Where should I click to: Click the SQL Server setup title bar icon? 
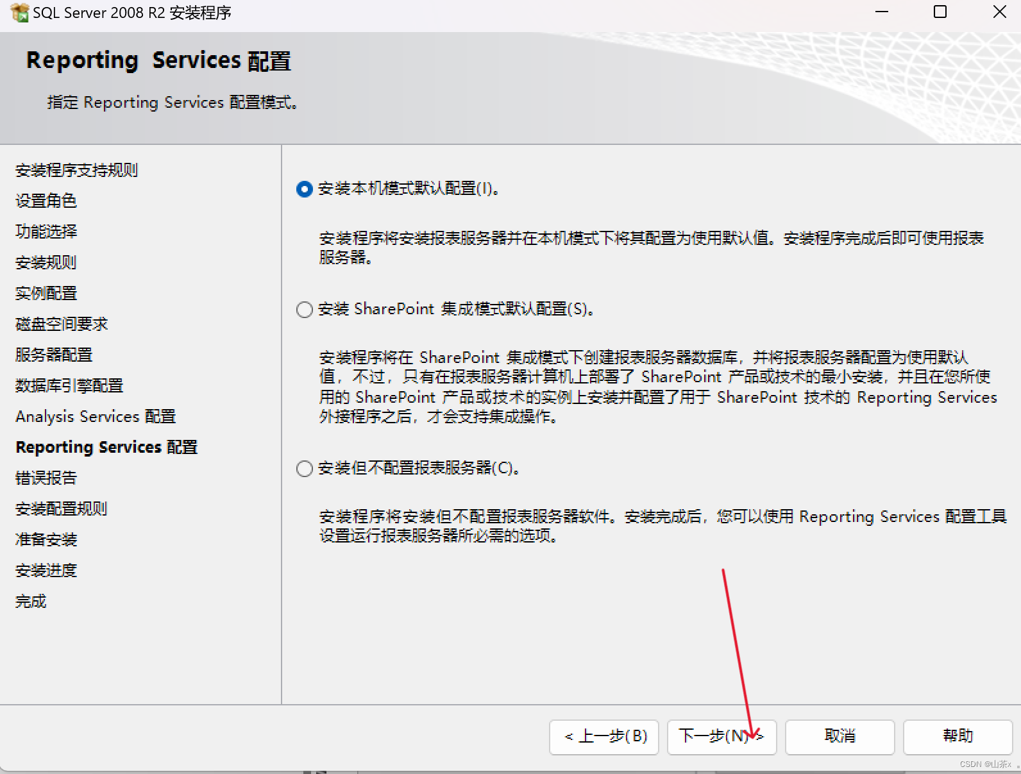point(19,12)
